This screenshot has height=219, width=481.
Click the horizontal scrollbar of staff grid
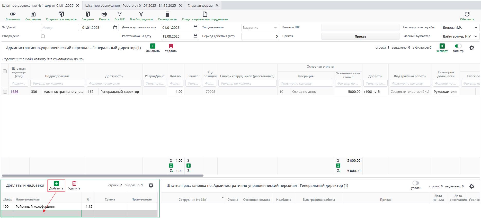[102, 176]
